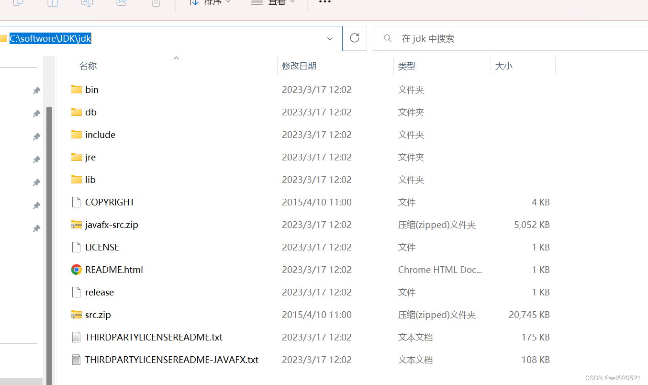
Task: Select the file name README.html
Action: click(114, 270)
